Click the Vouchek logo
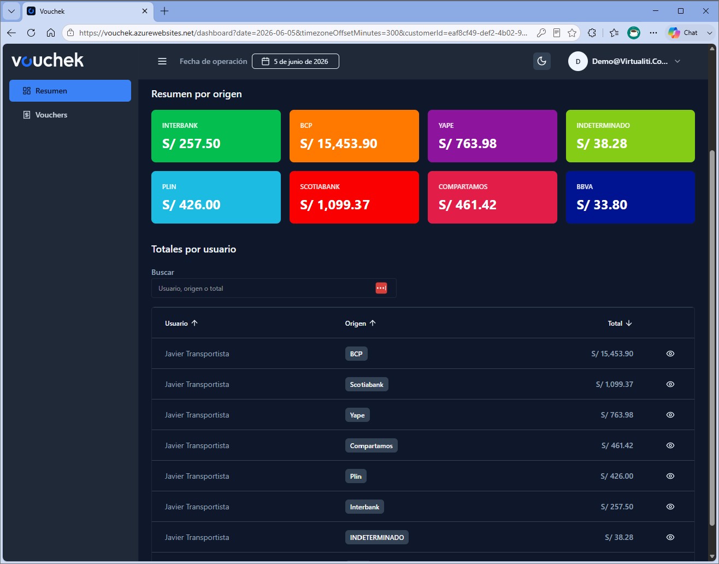This screenshot has height=564, width=719. pos(48,60)
